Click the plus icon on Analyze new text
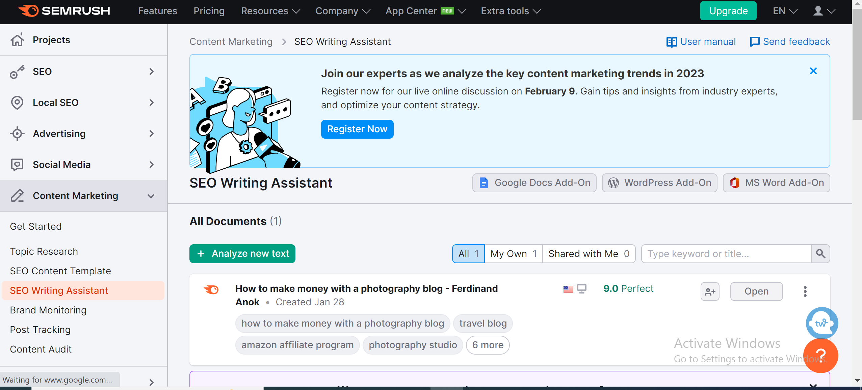This screenshot has height=390, width=862. [x=201, y=254]
